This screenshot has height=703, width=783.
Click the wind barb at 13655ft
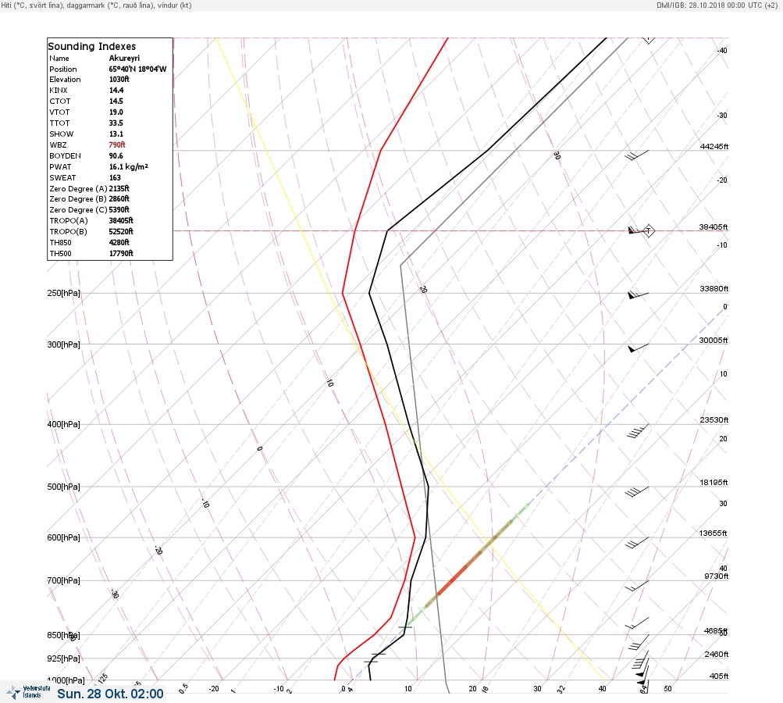(x=637, y=542)
